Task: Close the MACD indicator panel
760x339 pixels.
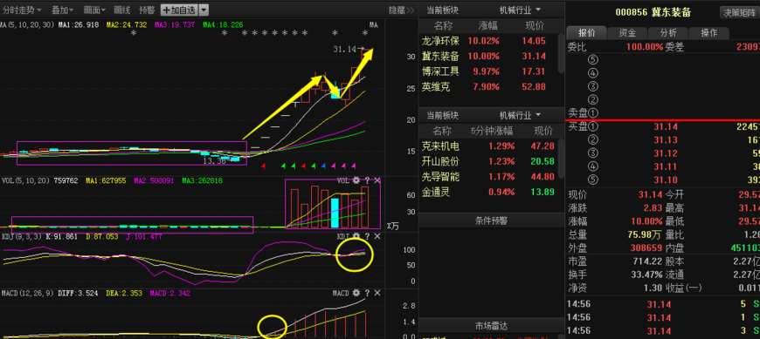Action: 377,293
